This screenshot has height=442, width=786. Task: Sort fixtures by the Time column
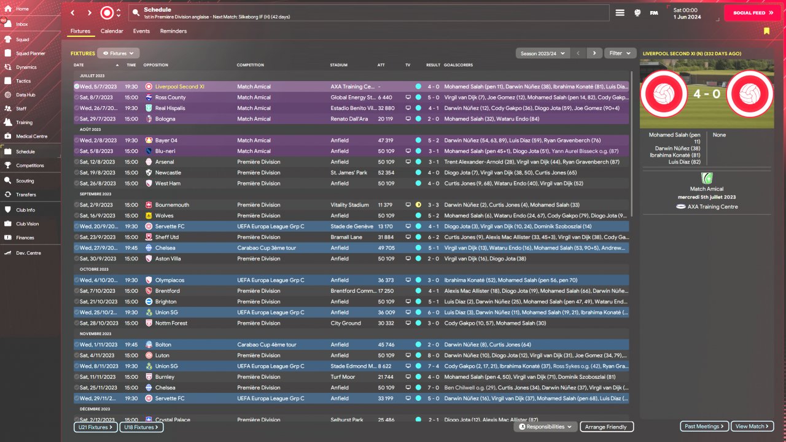[131, 65]
